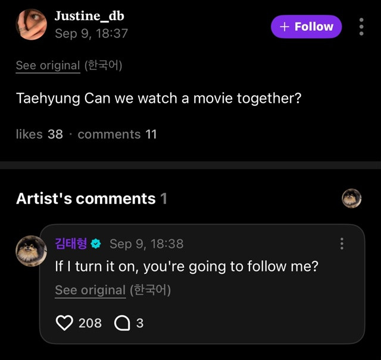
Task: Click the post timestamp Sep 9, 18:37
Action: [91, 33]
